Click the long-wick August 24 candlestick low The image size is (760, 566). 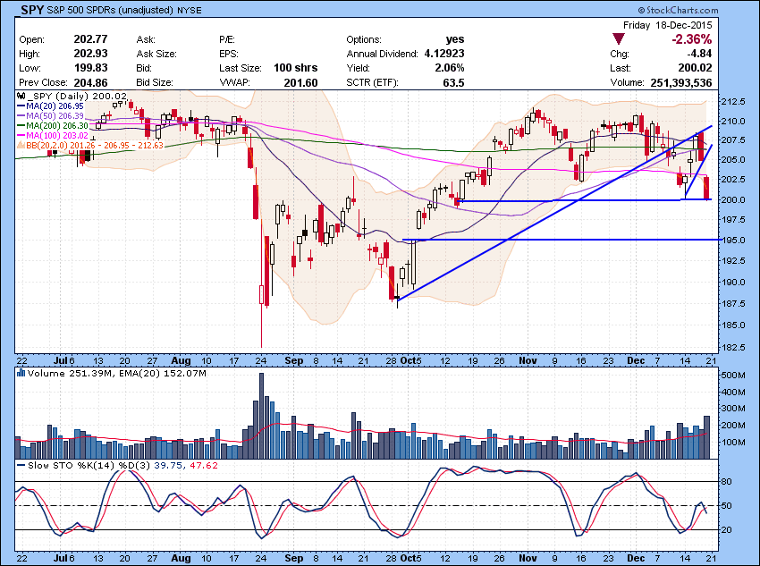261,346
